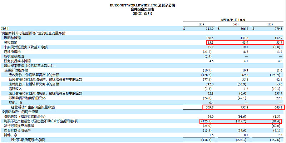286x143 pixels.
Task: Click the 购买其他长期资产 row label
Action: (17, 130)
